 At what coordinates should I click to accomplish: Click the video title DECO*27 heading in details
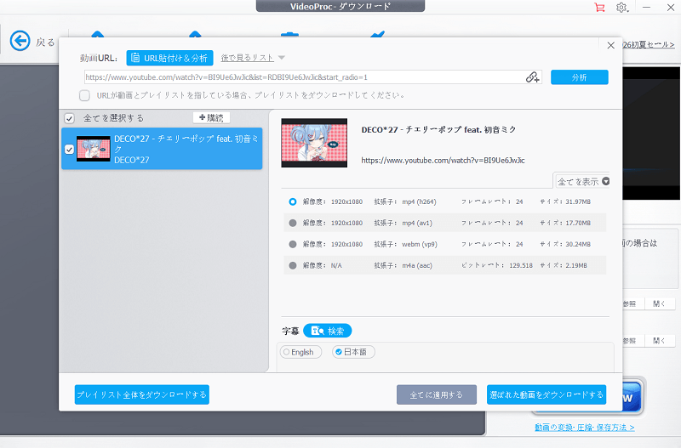tap(438, 130)
